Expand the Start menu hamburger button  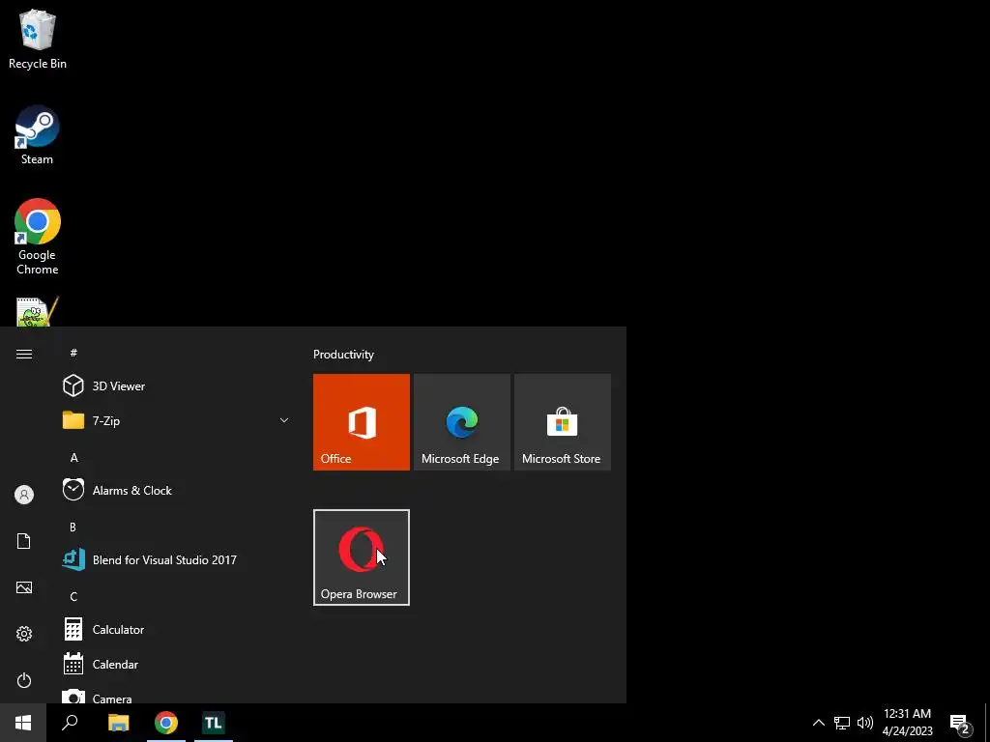(24, 354)
